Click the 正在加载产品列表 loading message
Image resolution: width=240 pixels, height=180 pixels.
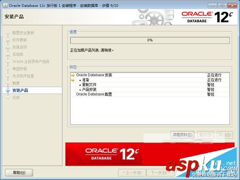92,50
